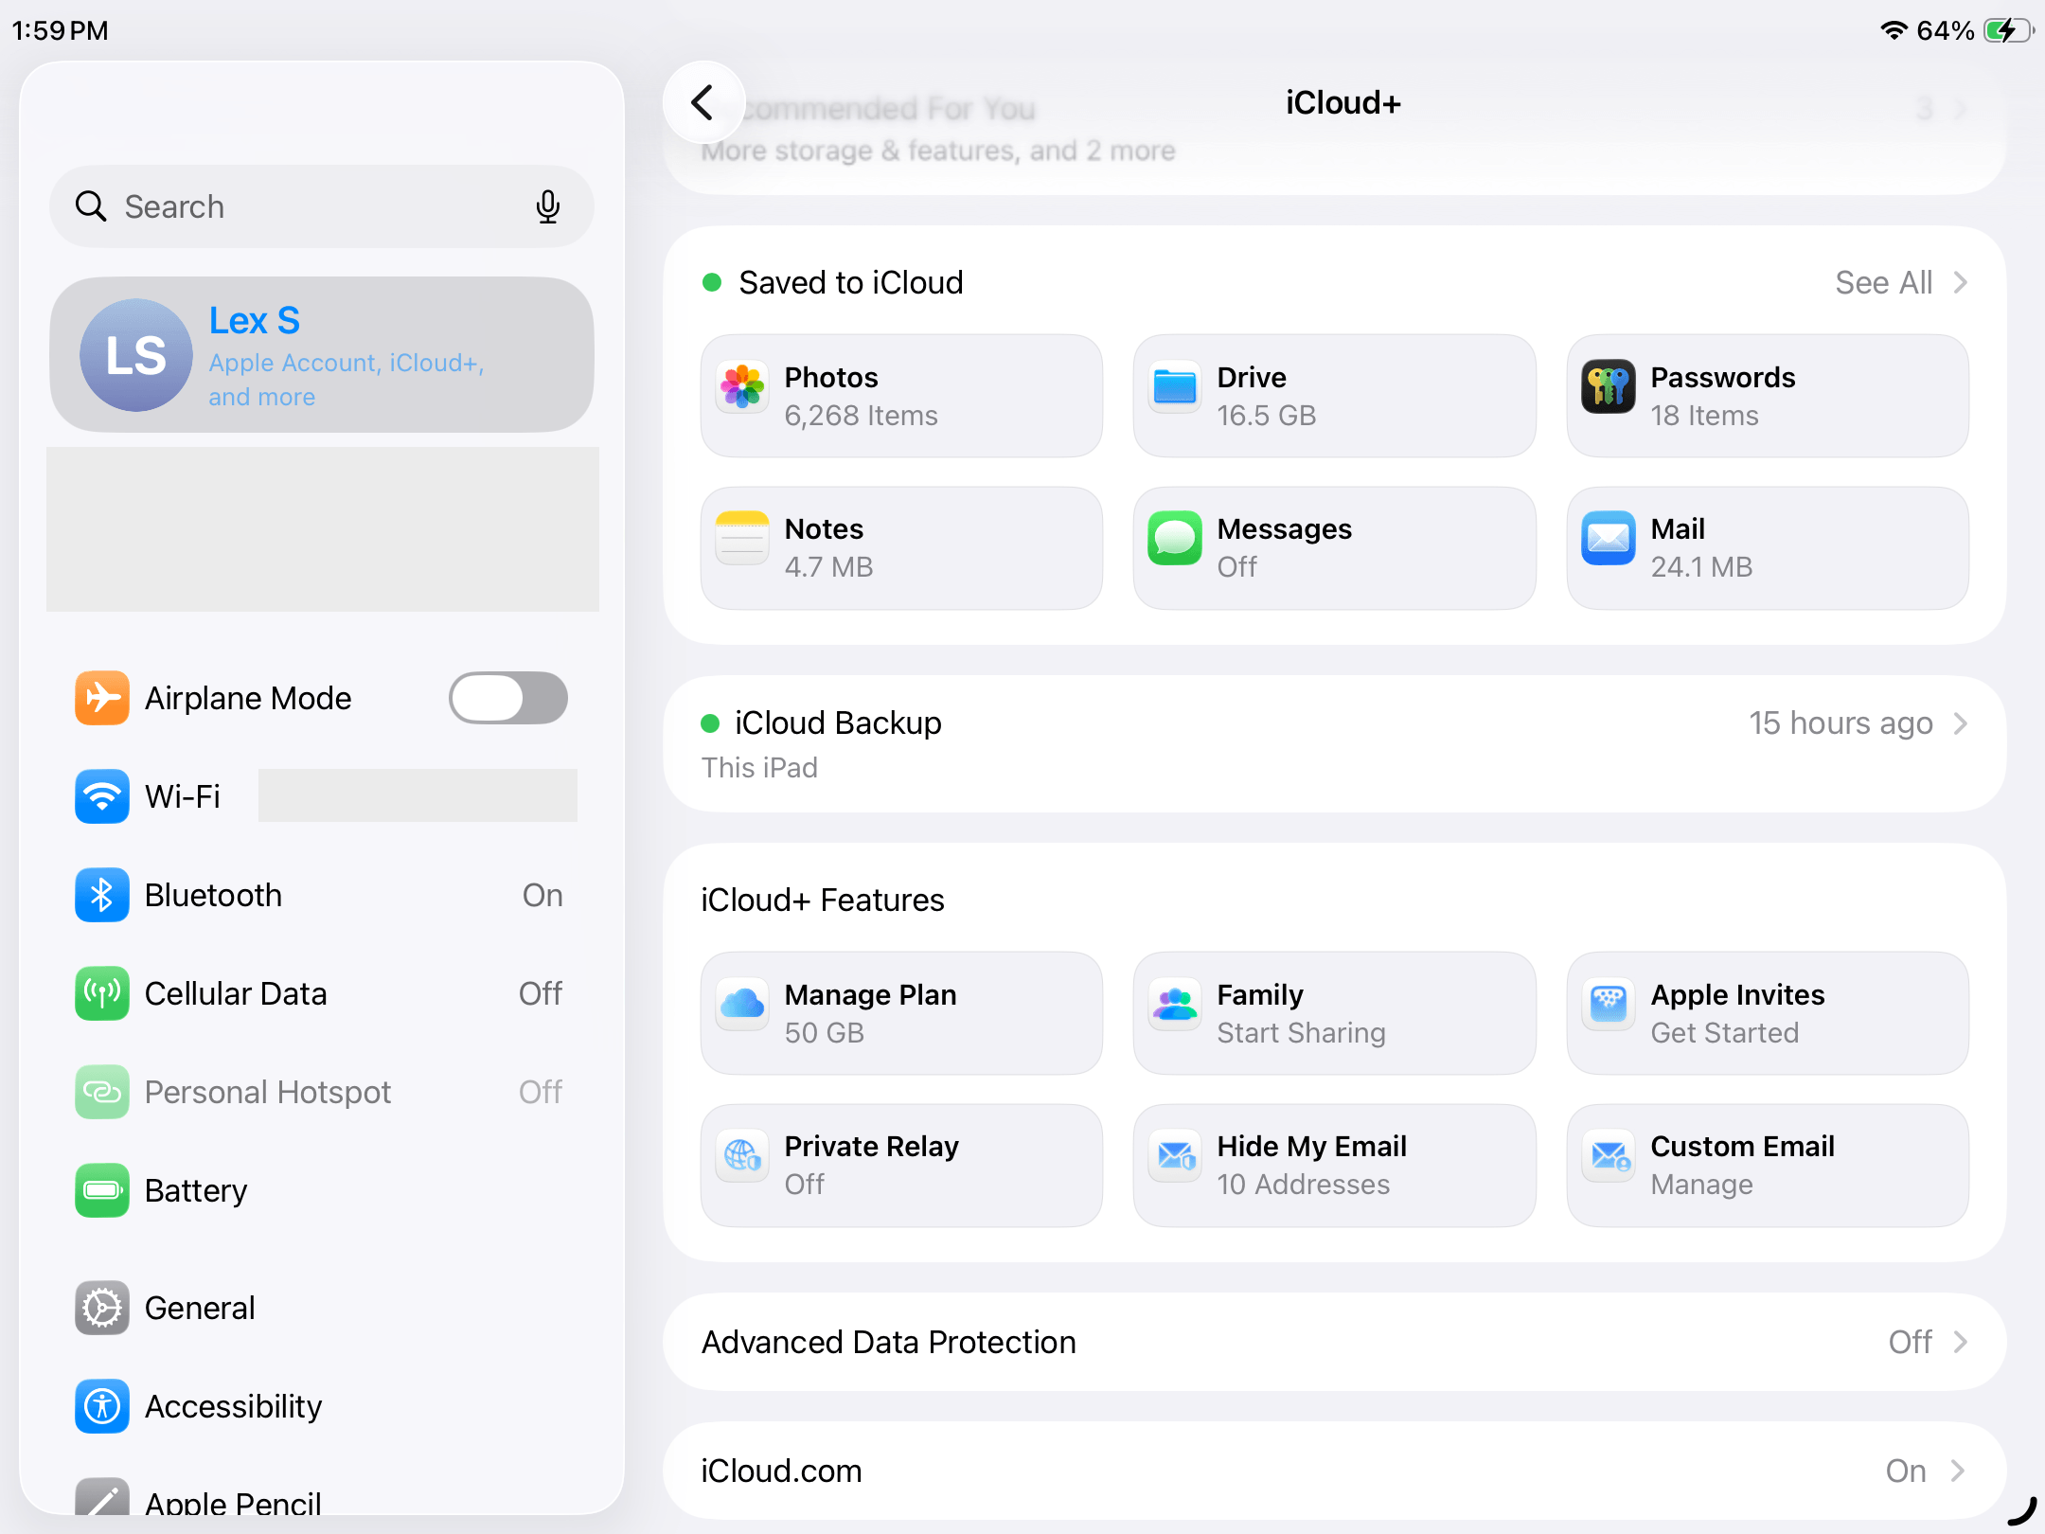Tap the General gear icon
The image size is (2045, 1534).
pos(102,1308)
